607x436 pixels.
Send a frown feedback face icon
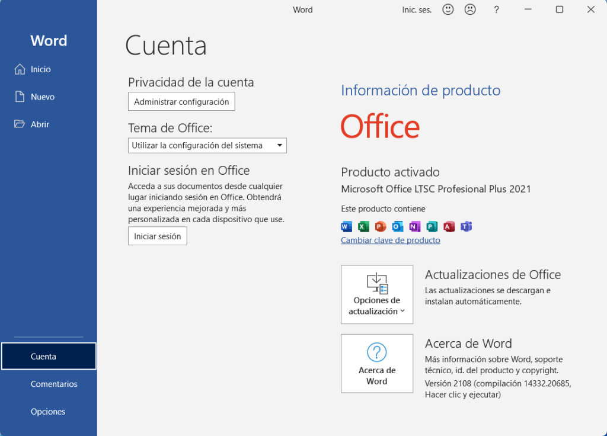[x=470, y=9]
